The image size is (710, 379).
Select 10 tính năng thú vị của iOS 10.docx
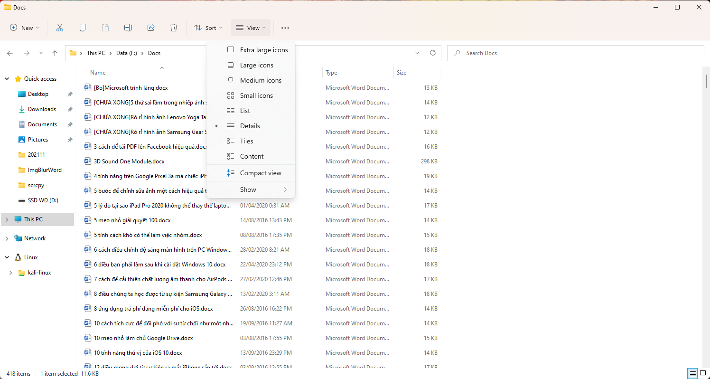pos(138,353)
